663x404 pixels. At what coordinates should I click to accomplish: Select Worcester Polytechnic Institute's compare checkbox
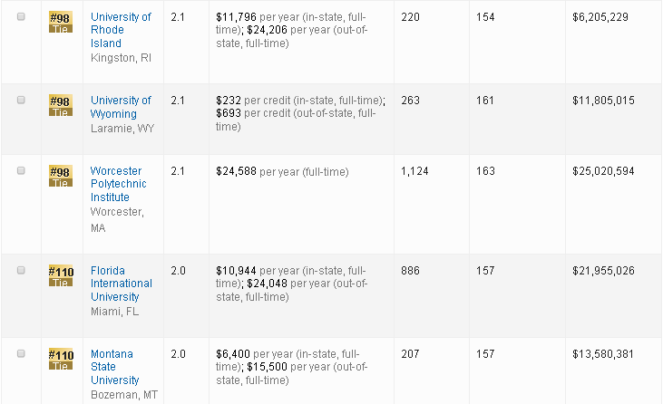click(x=21, y=171)
